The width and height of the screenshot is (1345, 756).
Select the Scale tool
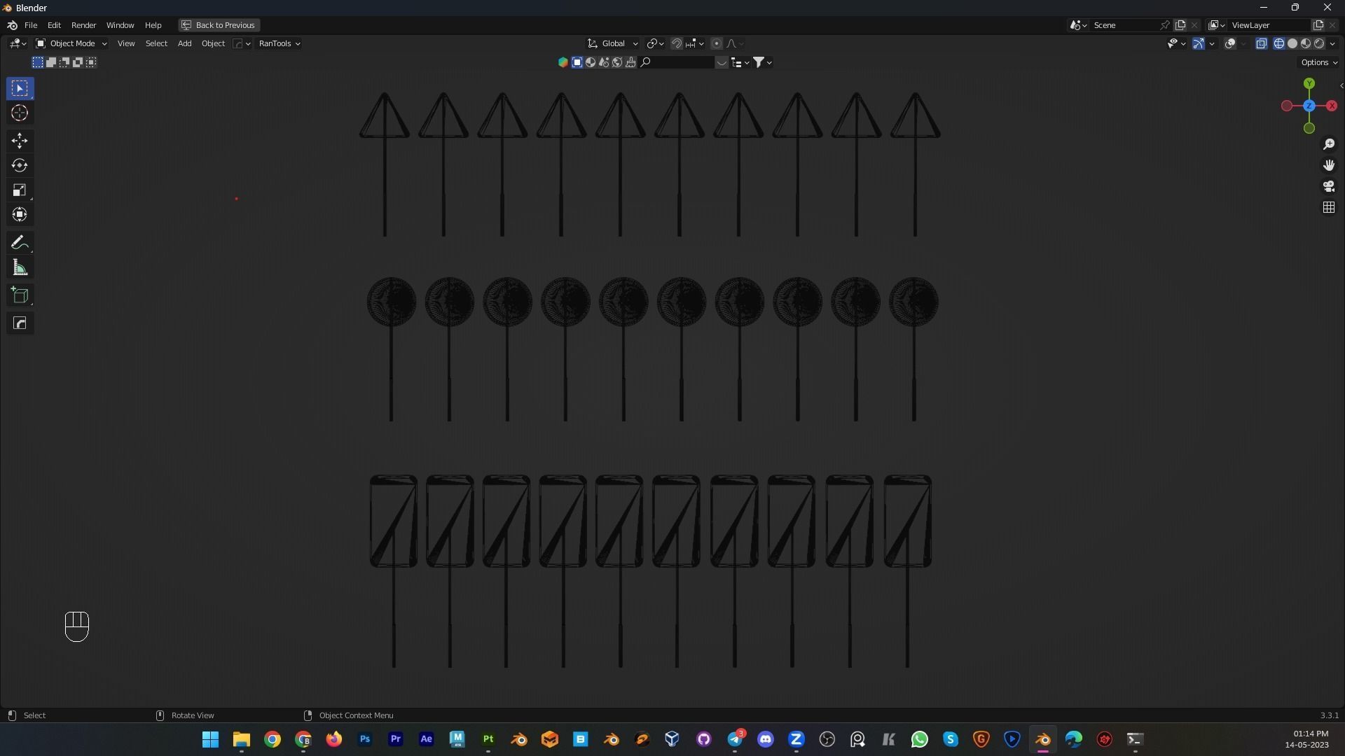[20, 190]
